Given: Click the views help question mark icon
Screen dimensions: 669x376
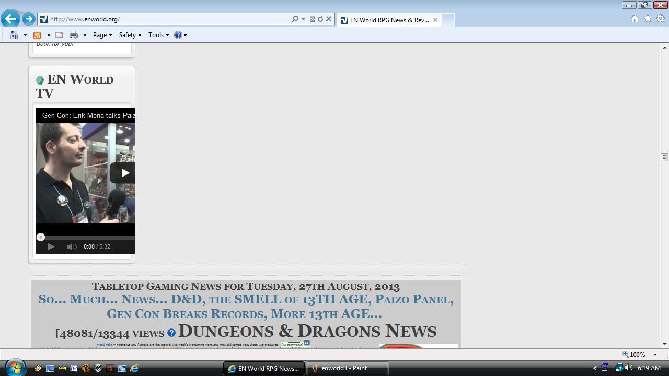Looking at the screenshot, I should [x=171, y=333].
